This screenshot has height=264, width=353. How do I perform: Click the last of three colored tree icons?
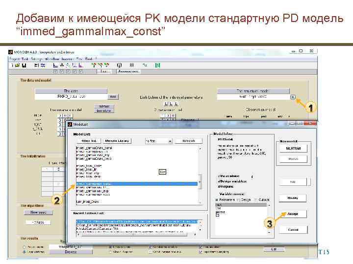pos(107,65)
